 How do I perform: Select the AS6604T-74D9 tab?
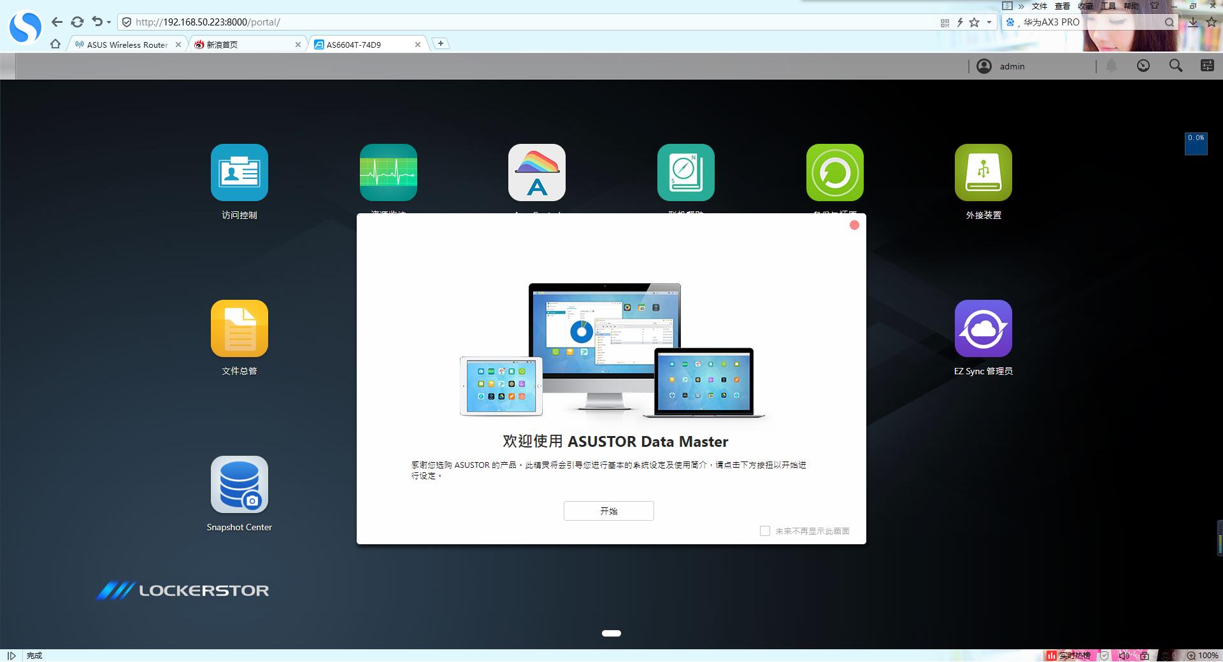[x=363, y=45]
